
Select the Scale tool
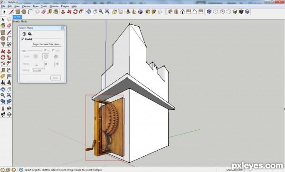tap(3, 64)
